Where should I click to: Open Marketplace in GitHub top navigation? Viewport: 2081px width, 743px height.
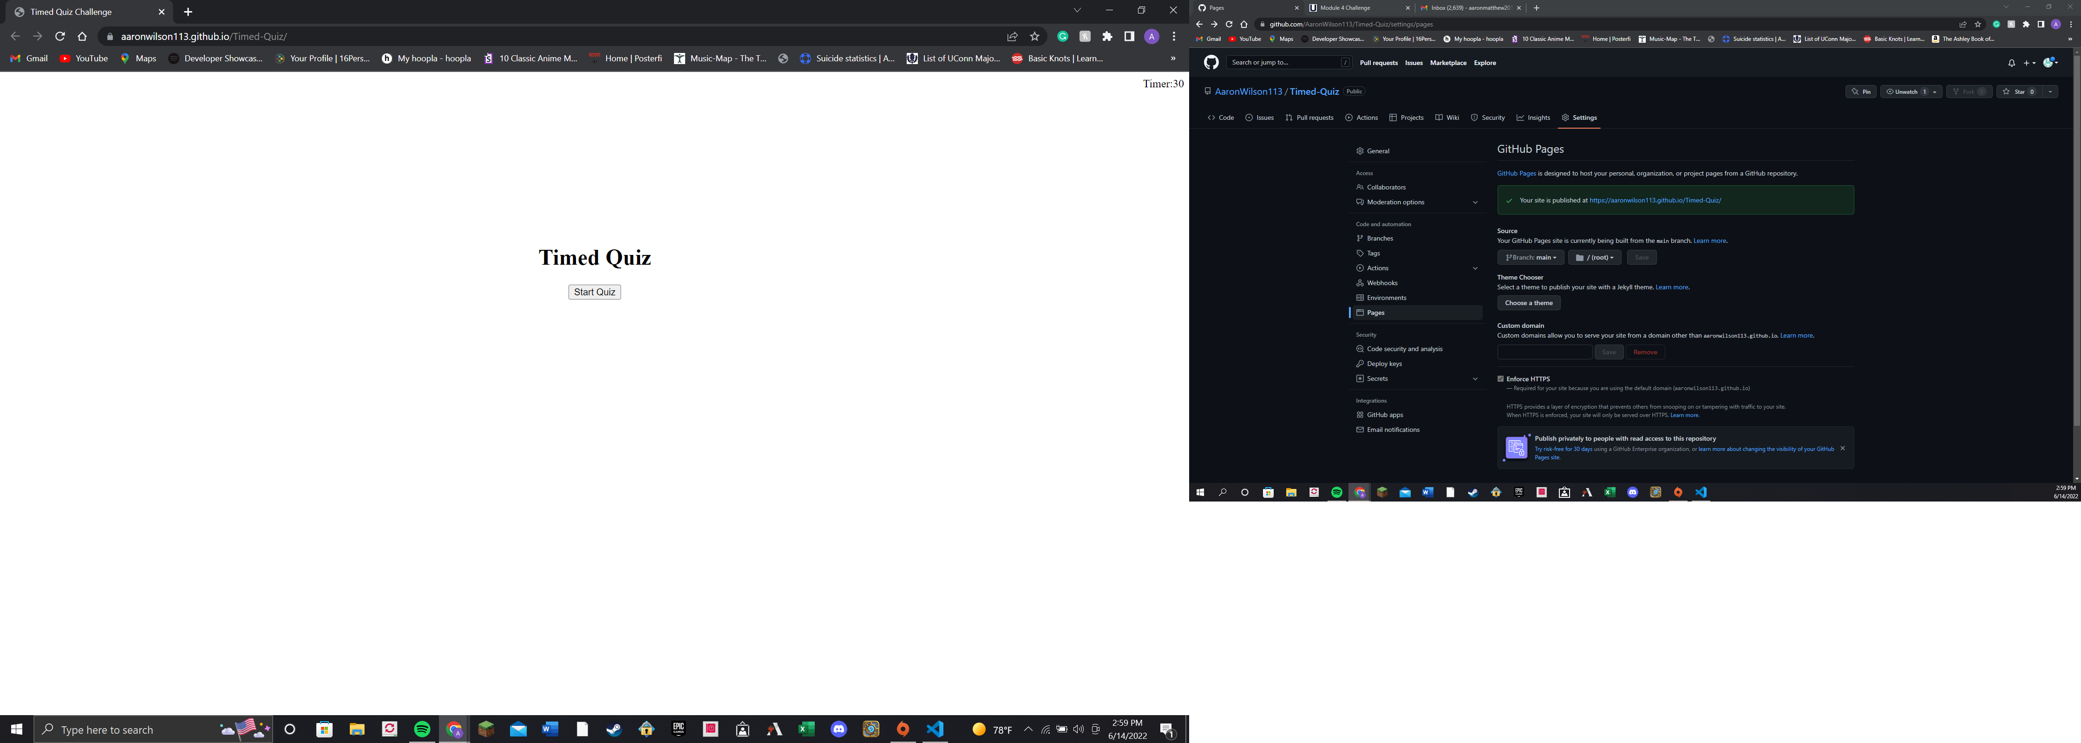1448,63
